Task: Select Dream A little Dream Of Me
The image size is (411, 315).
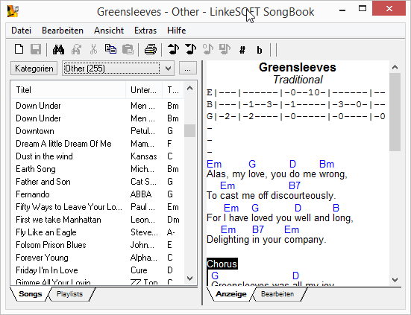Action: pos(97,144)
